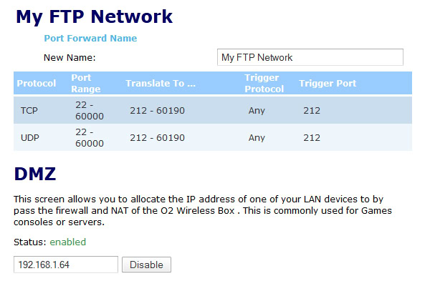Viewport: 430px width, 286px height.
Task: Click the UDP row's trigger port 212
Action: point(312,138)
